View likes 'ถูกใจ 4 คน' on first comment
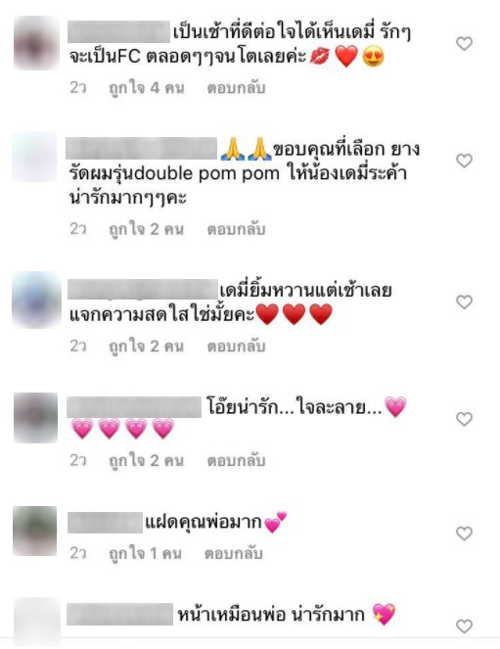The height and width of the screenshot is (649, 500). [147, 88]
